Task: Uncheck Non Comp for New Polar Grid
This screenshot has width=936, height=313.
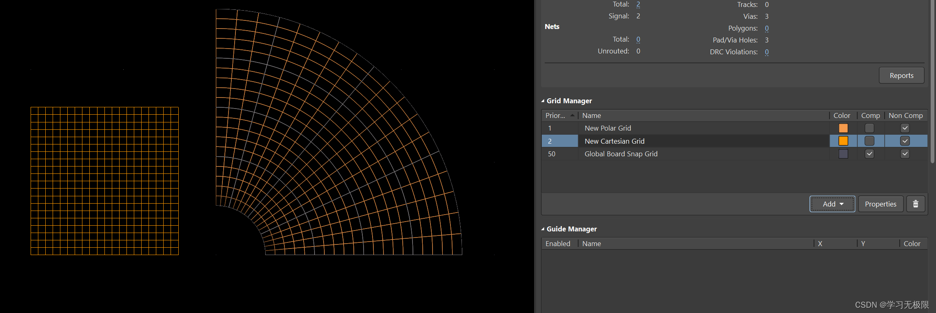Action: click(905, 128)
